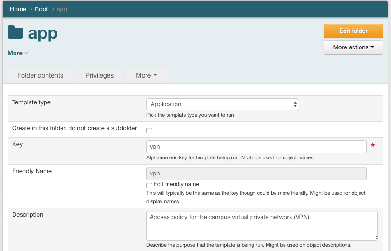Open the More tab dropdown

point(146,75)
